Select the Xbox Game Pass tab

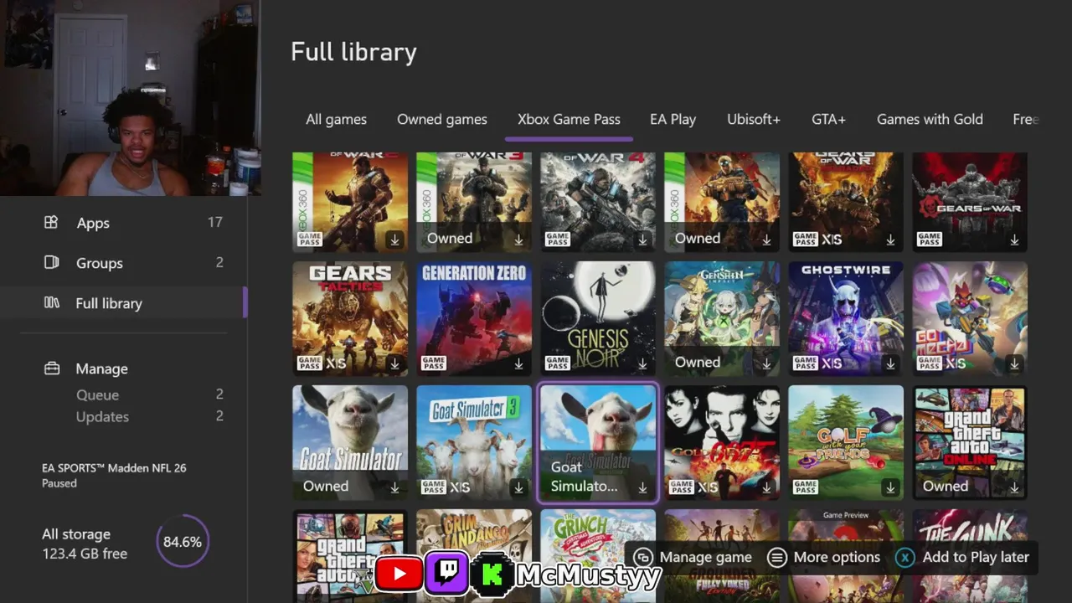click(x=569, y=119)
